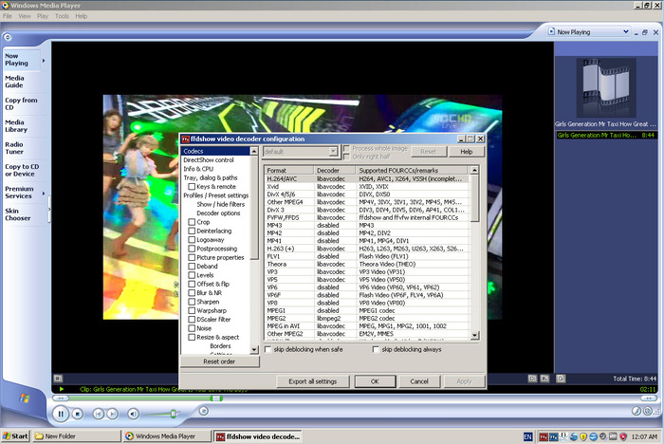Click Reset order button
Viewport: 664px width, 444px height.
(x=219, y=361)
